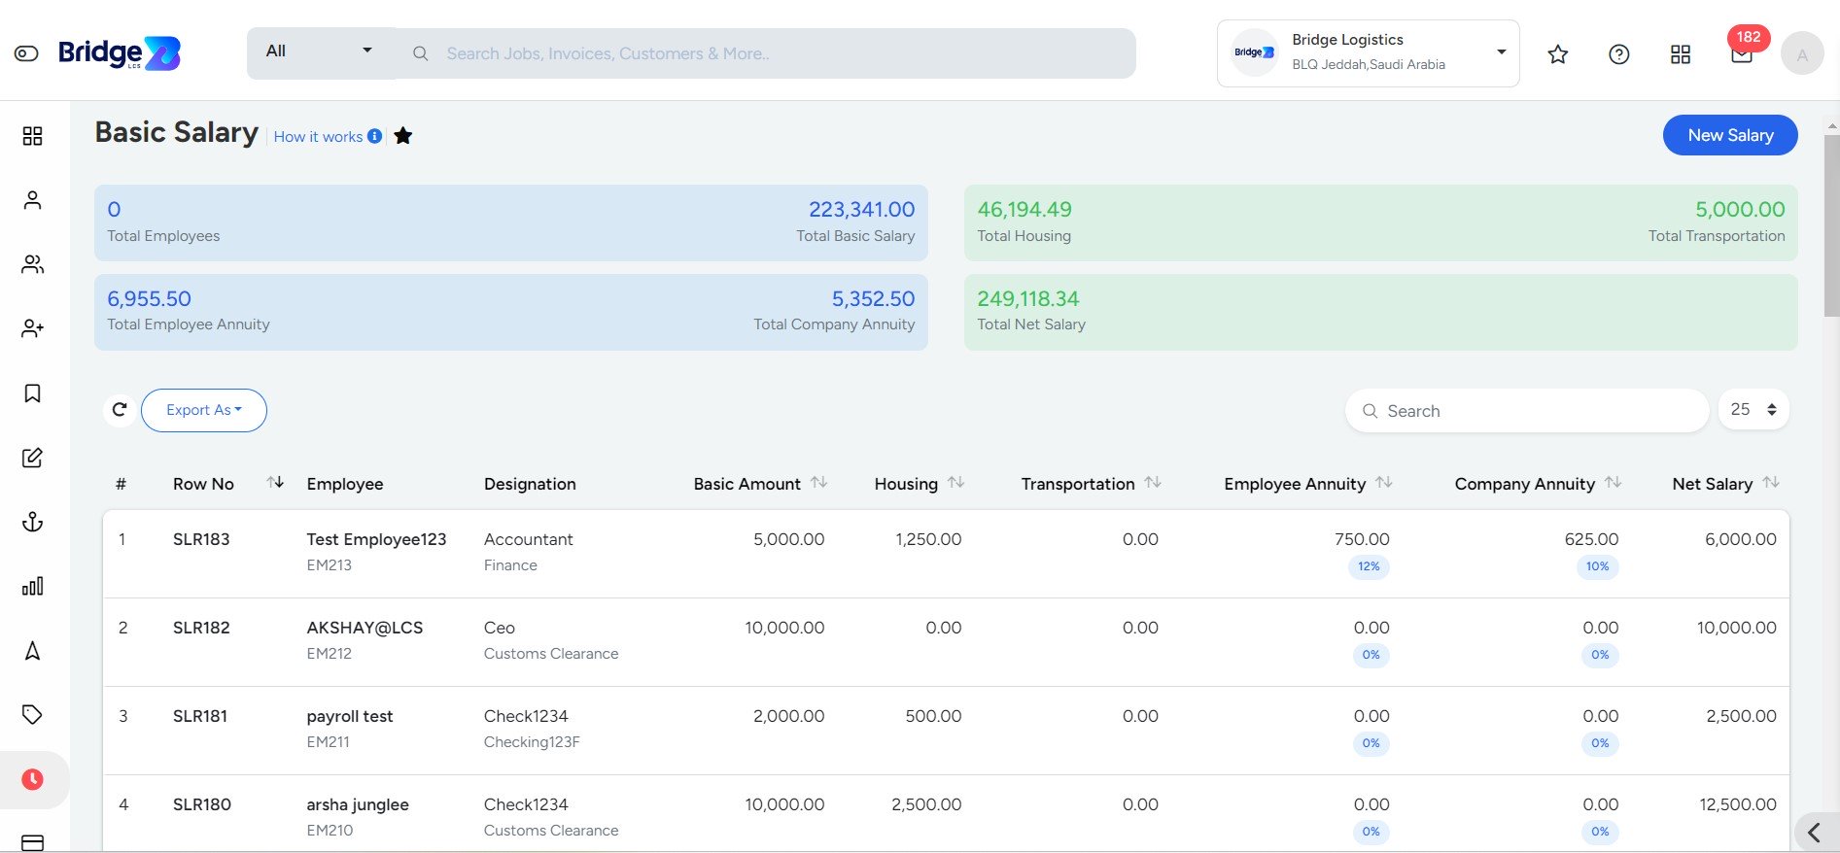Open the Bridge Logistics company selector
The height and width of the screenshot is (853, 1840).
(x=1369, y=53)
